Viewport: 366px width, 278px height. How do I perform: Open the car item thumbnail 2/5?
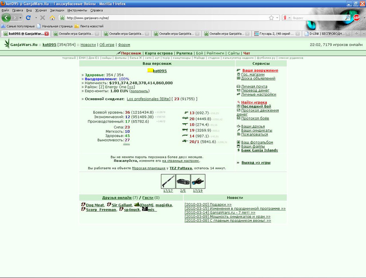pyautogui.click(x=183, y=181)
